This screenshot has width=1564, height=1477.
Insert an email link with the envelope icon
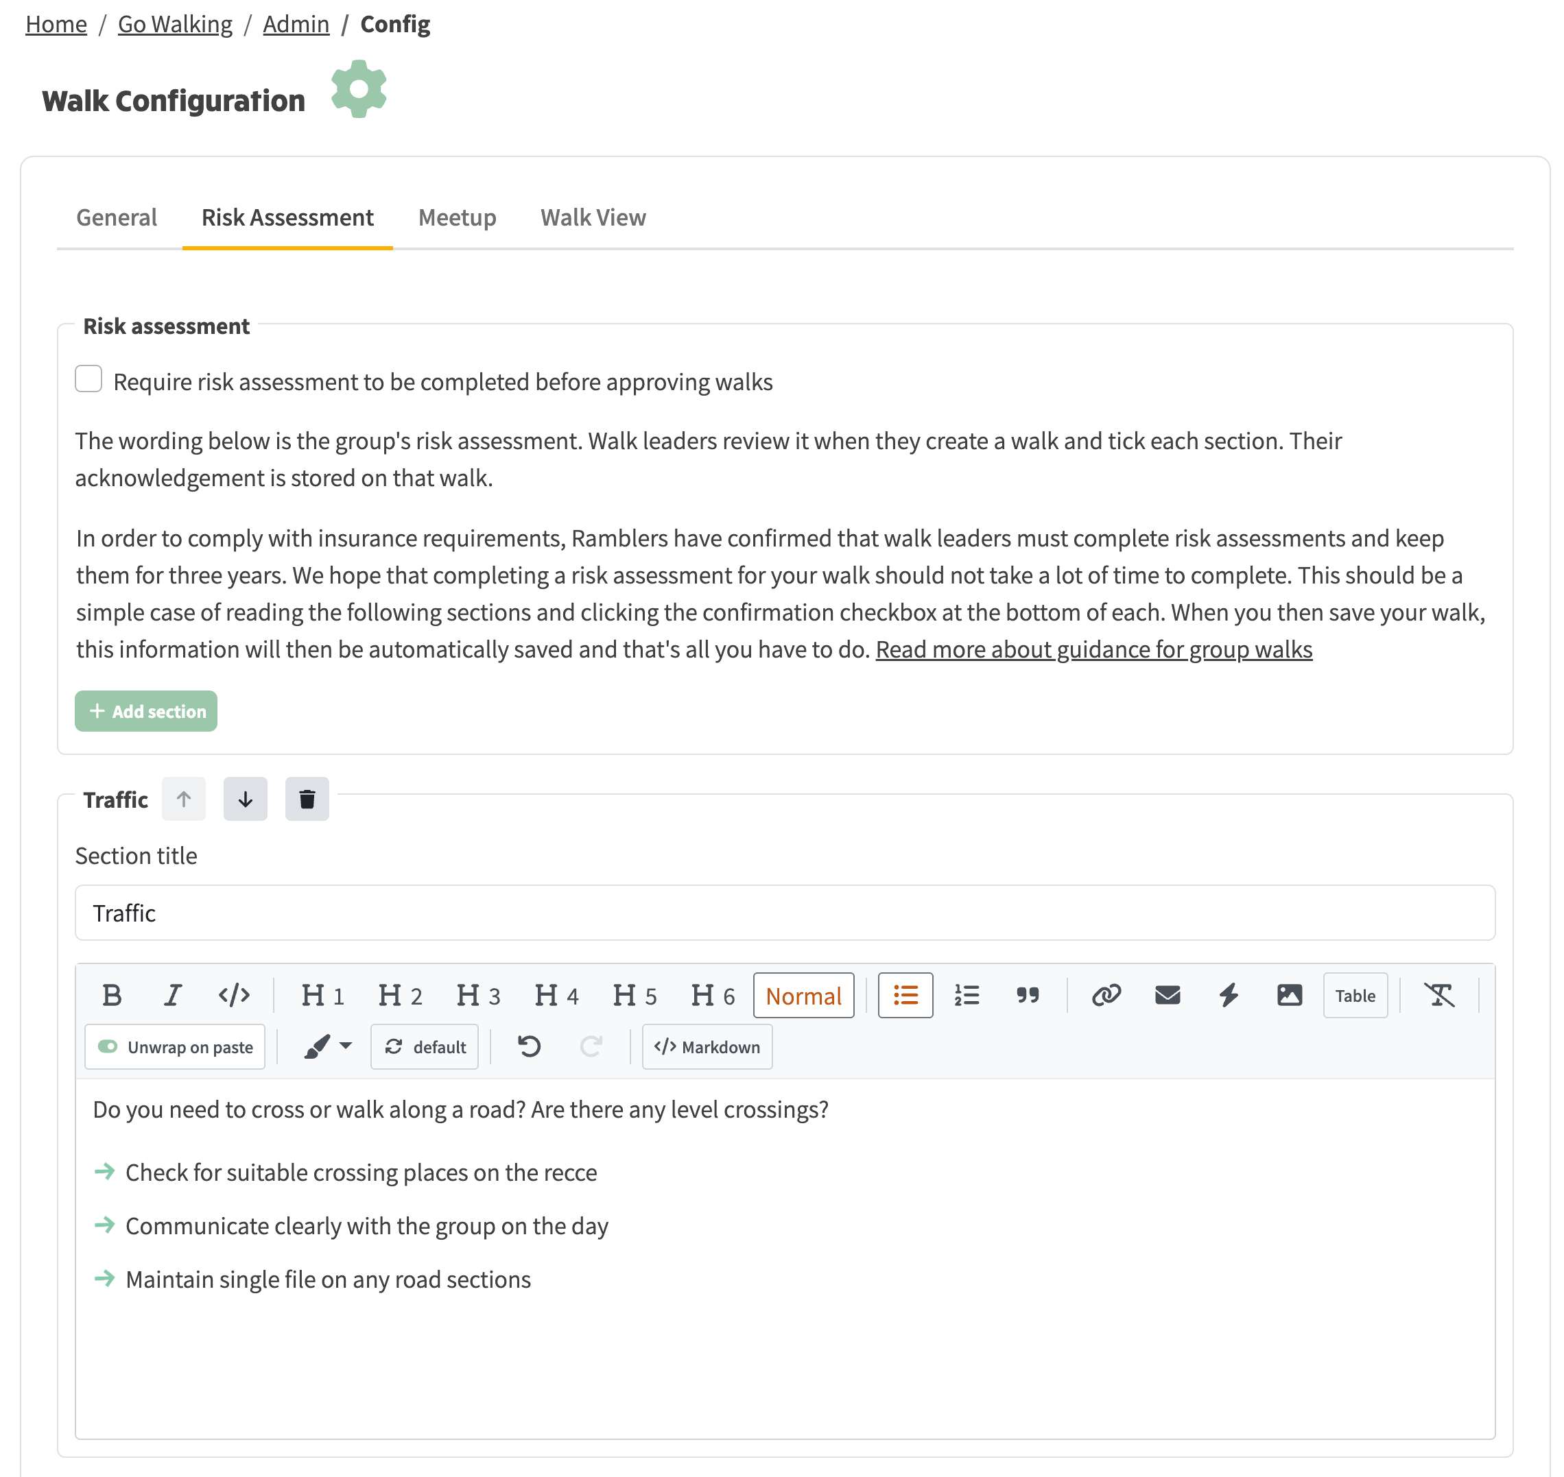pyautogui.click(x=1167, y=995)
